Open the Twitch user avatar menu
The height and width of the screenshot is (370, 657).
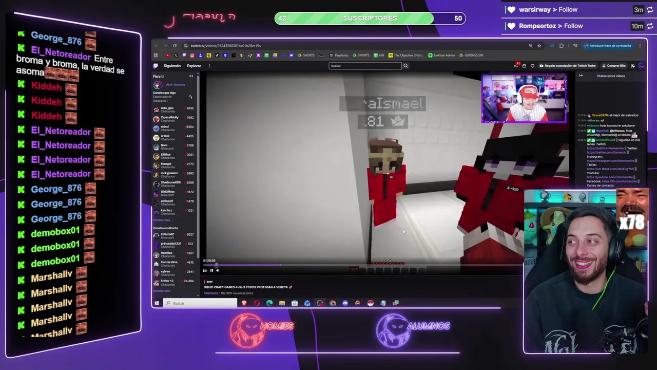pyautogui.click(x=641, y=65)
